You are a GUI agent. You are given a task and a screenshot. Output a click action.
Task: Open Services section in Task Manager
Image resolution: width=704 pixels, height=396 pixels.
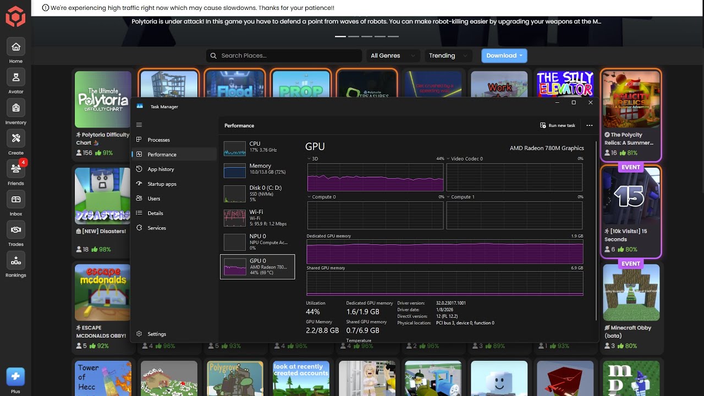(174, 228)
